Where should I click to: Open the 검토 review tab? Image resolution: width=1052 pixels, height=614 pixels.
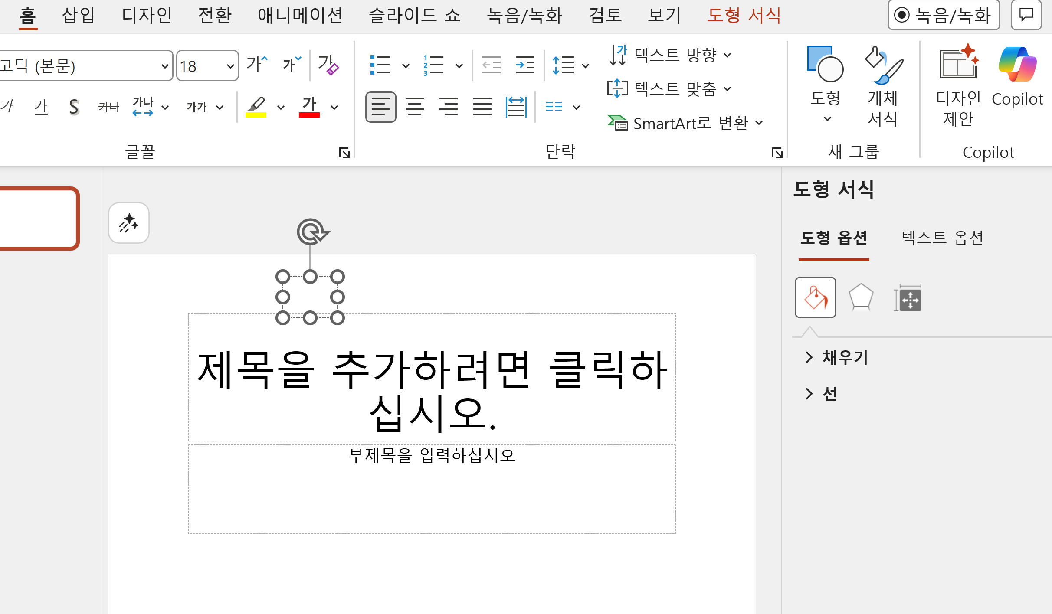(x=605, y=16)
